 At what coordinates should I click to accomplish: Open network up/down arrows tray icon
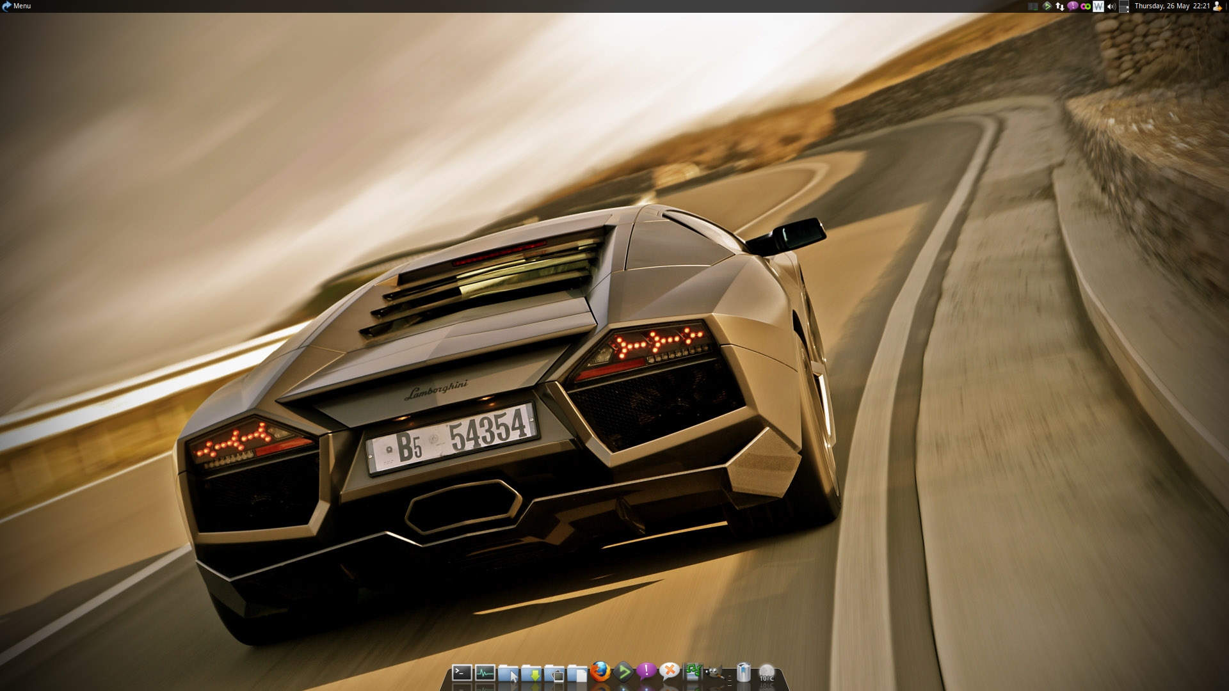point(1060,6)
